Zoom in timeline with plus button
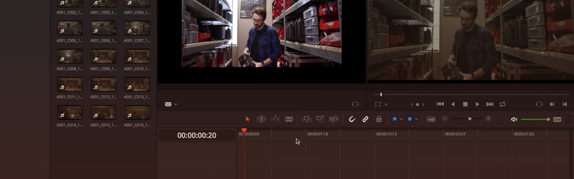Screen dimensions: 574x179 click(488, 119)
